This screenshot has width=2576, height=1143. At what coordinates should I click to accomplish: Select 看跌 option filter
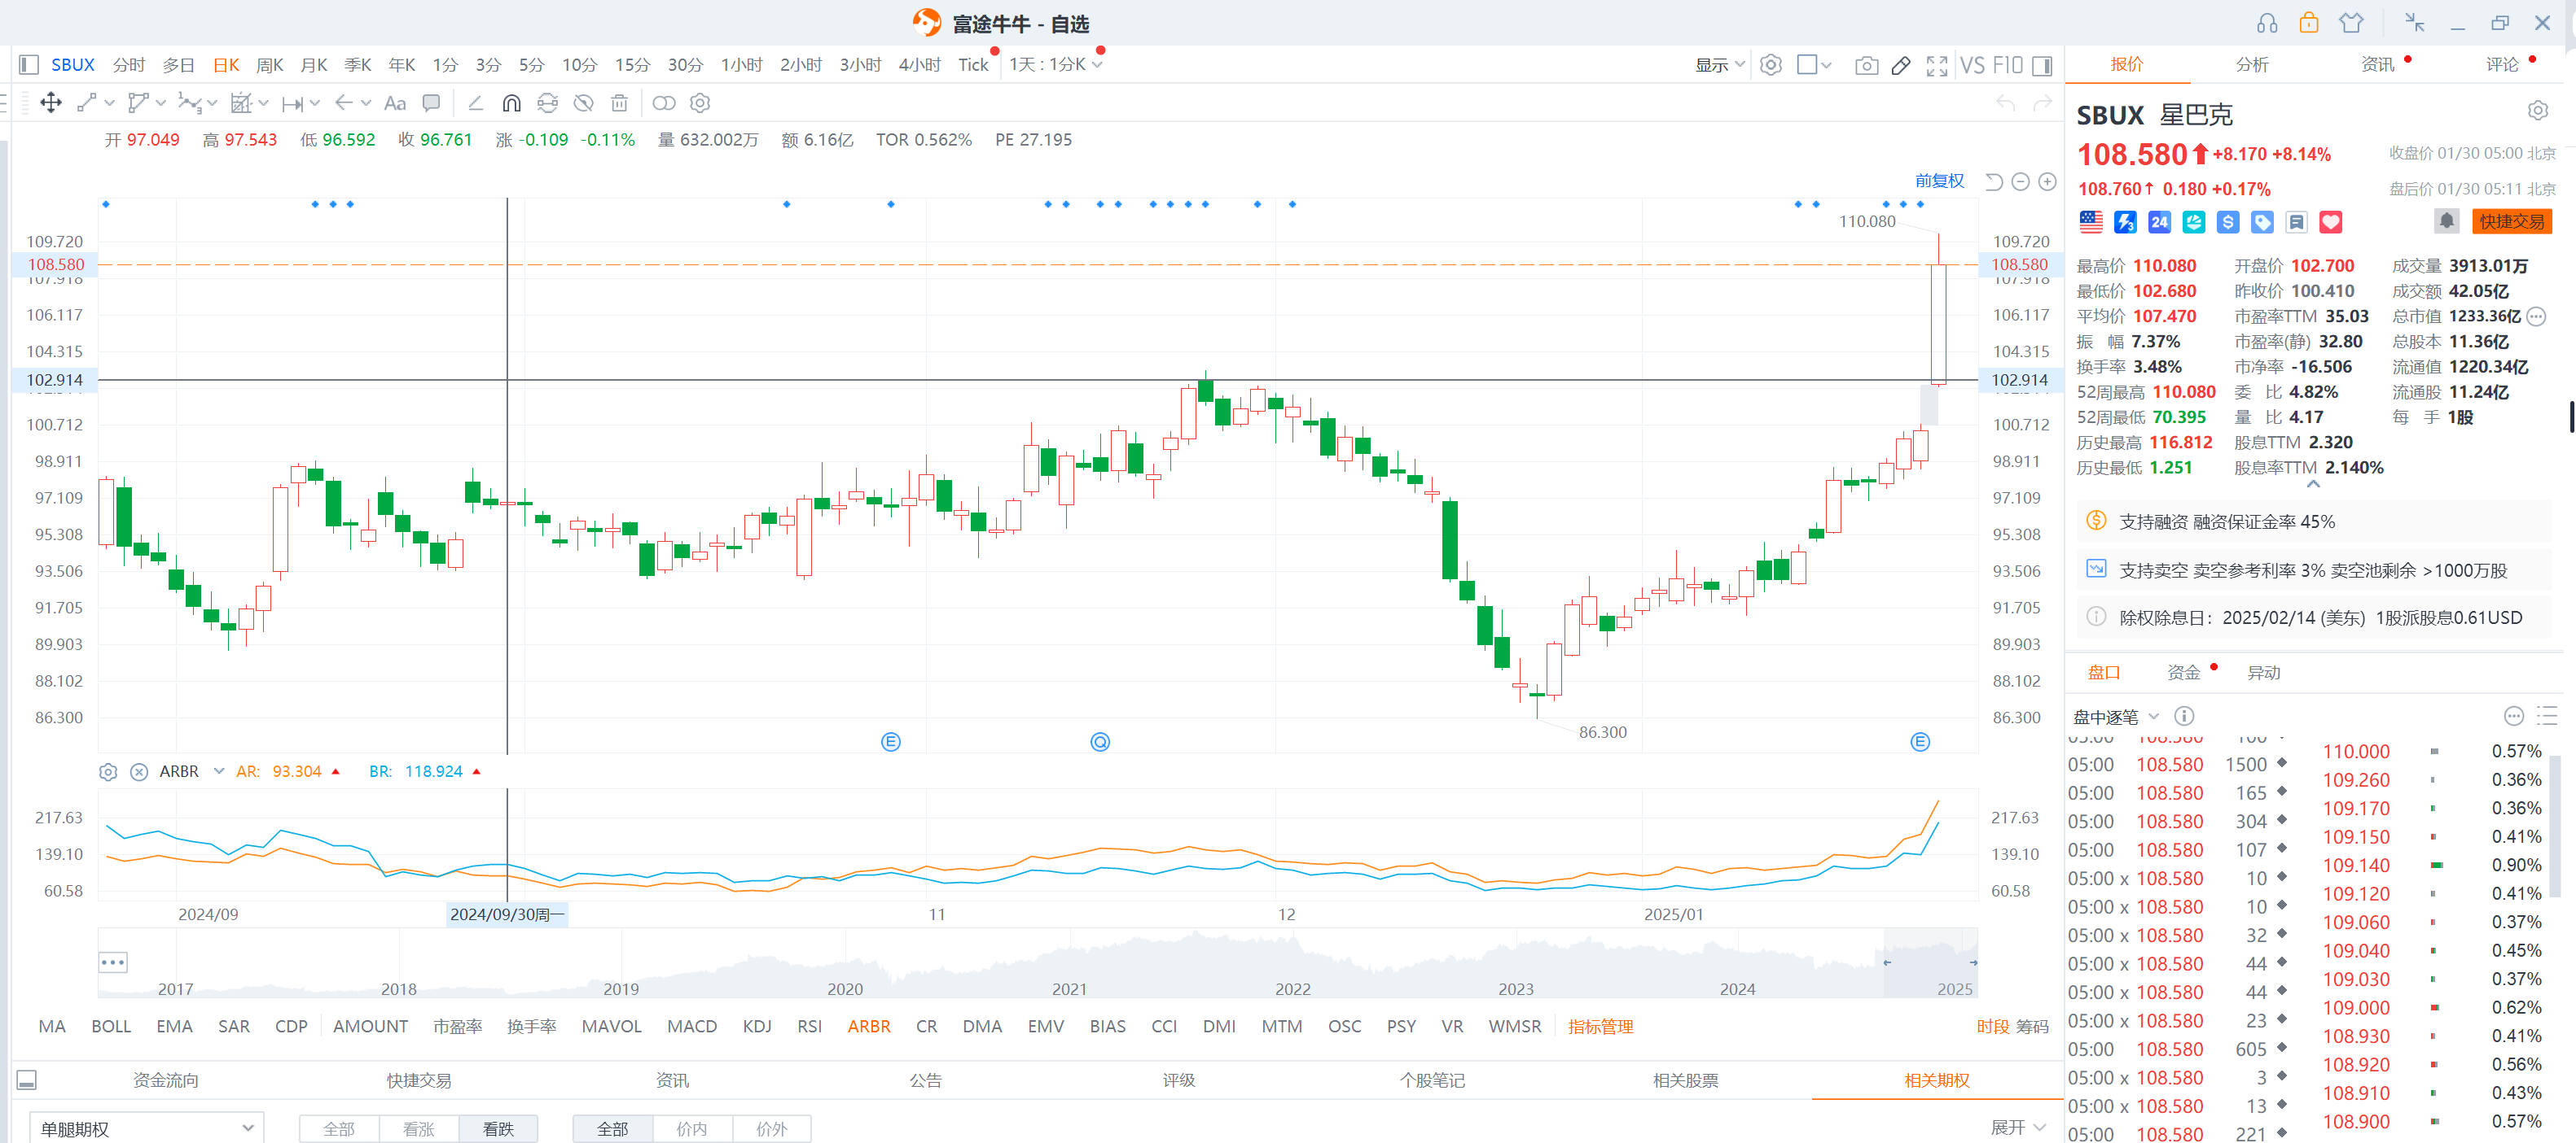(498, 1129)
